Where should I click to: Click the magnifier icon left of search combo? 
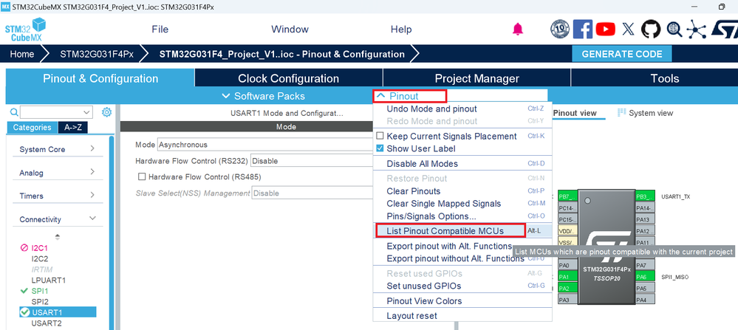click(14, 112)
